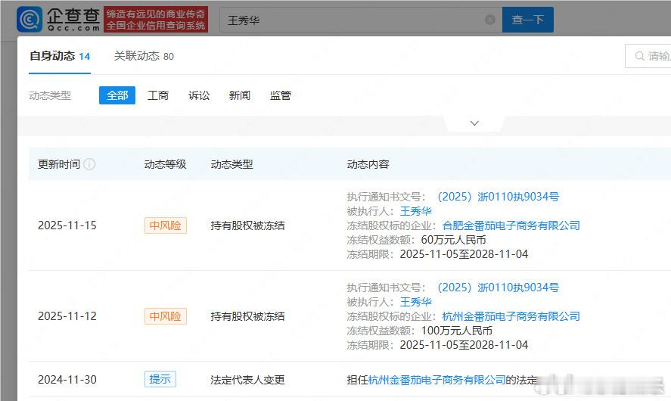Click the 中风险 tag in the 2025-11-12 row

[166, 316]
